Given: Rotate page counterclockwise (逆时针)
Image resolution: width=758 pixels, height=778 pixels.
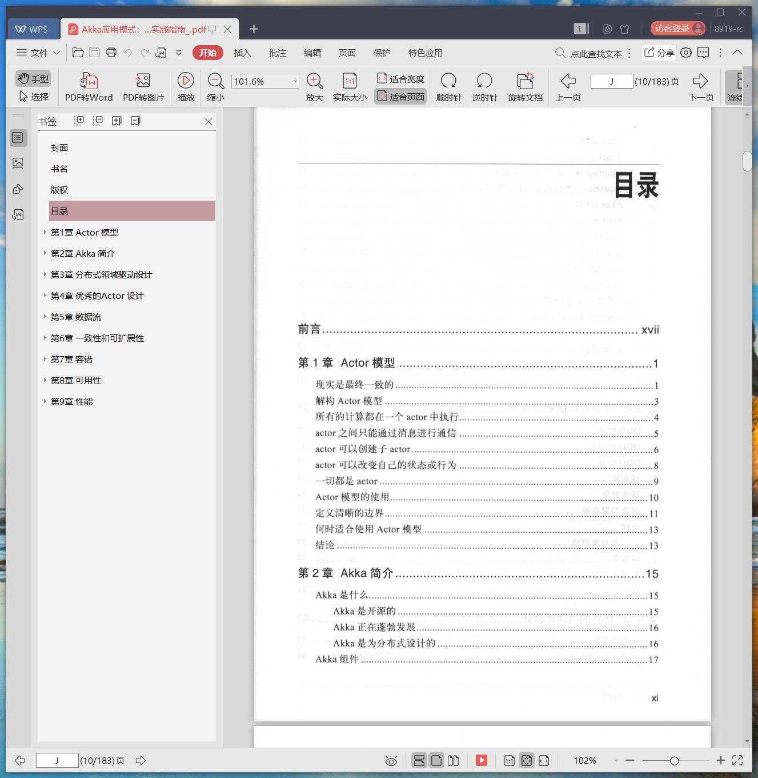Looking at the screenshot, I should [x=485, y=87].
